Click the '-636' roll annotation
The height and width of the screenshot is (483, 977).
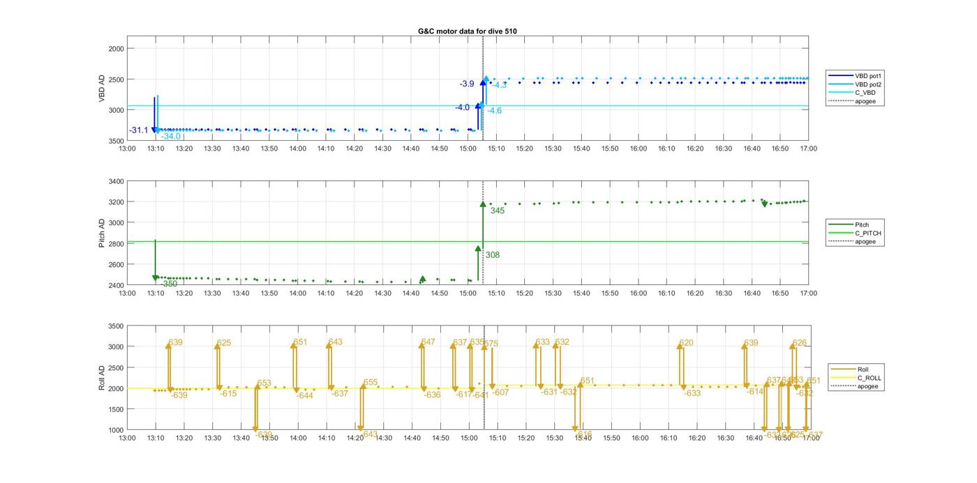[433, 395]
